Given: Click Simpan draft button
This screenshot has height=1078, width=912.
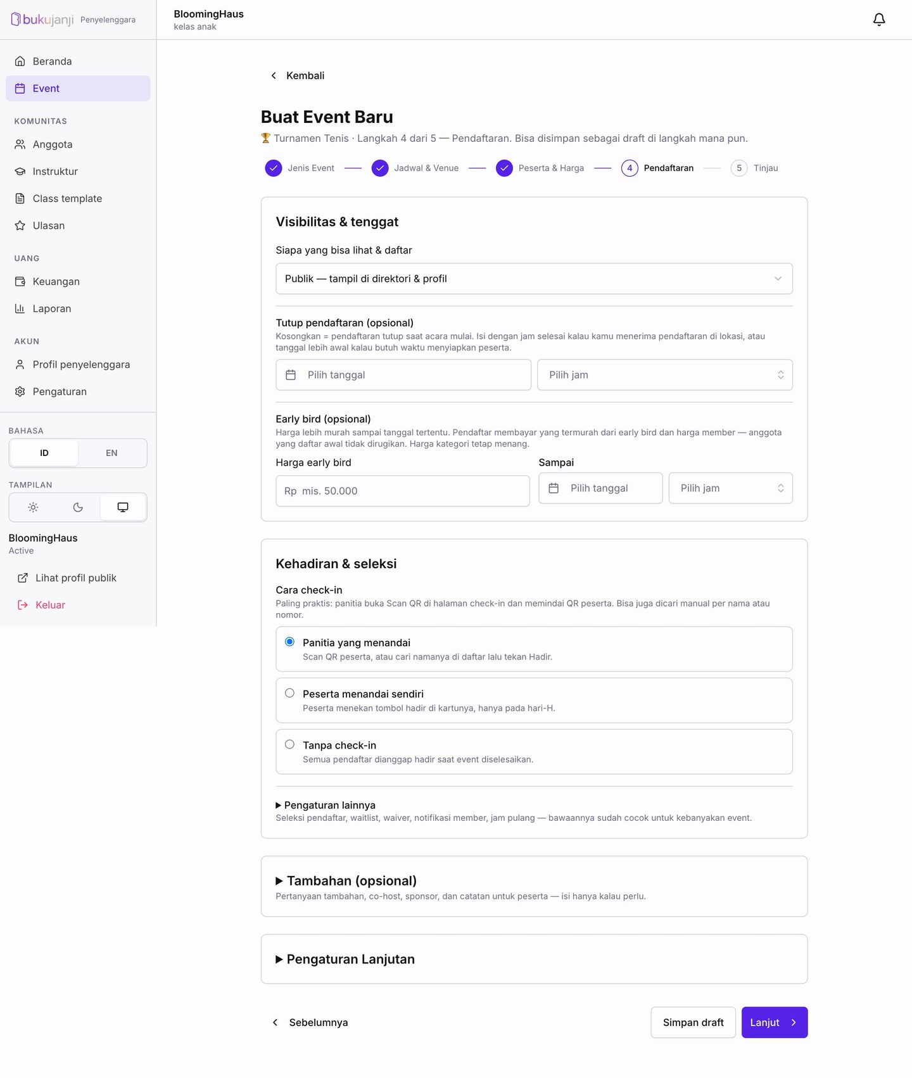Looking at the screenshot, I should [x=693, y=1023].
